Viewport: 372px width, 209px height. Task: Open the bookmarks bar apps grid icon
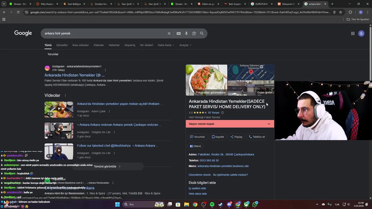pos(4,19)
